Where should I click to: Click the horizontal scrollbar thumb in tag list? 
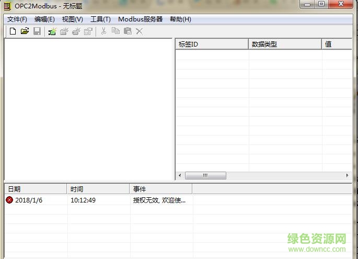coord(205,176)
